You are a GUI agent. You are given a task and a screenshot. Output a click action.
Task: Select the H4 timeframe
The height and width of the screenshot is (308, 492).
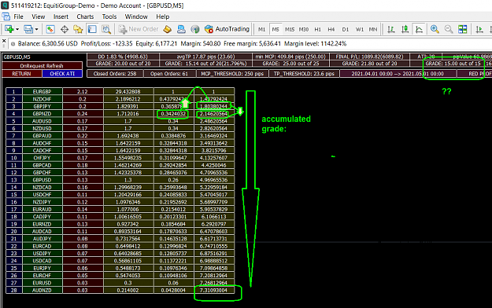coord(331,29)
